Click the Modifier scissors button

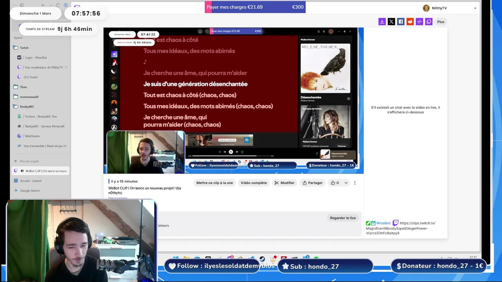pos(284,183)
